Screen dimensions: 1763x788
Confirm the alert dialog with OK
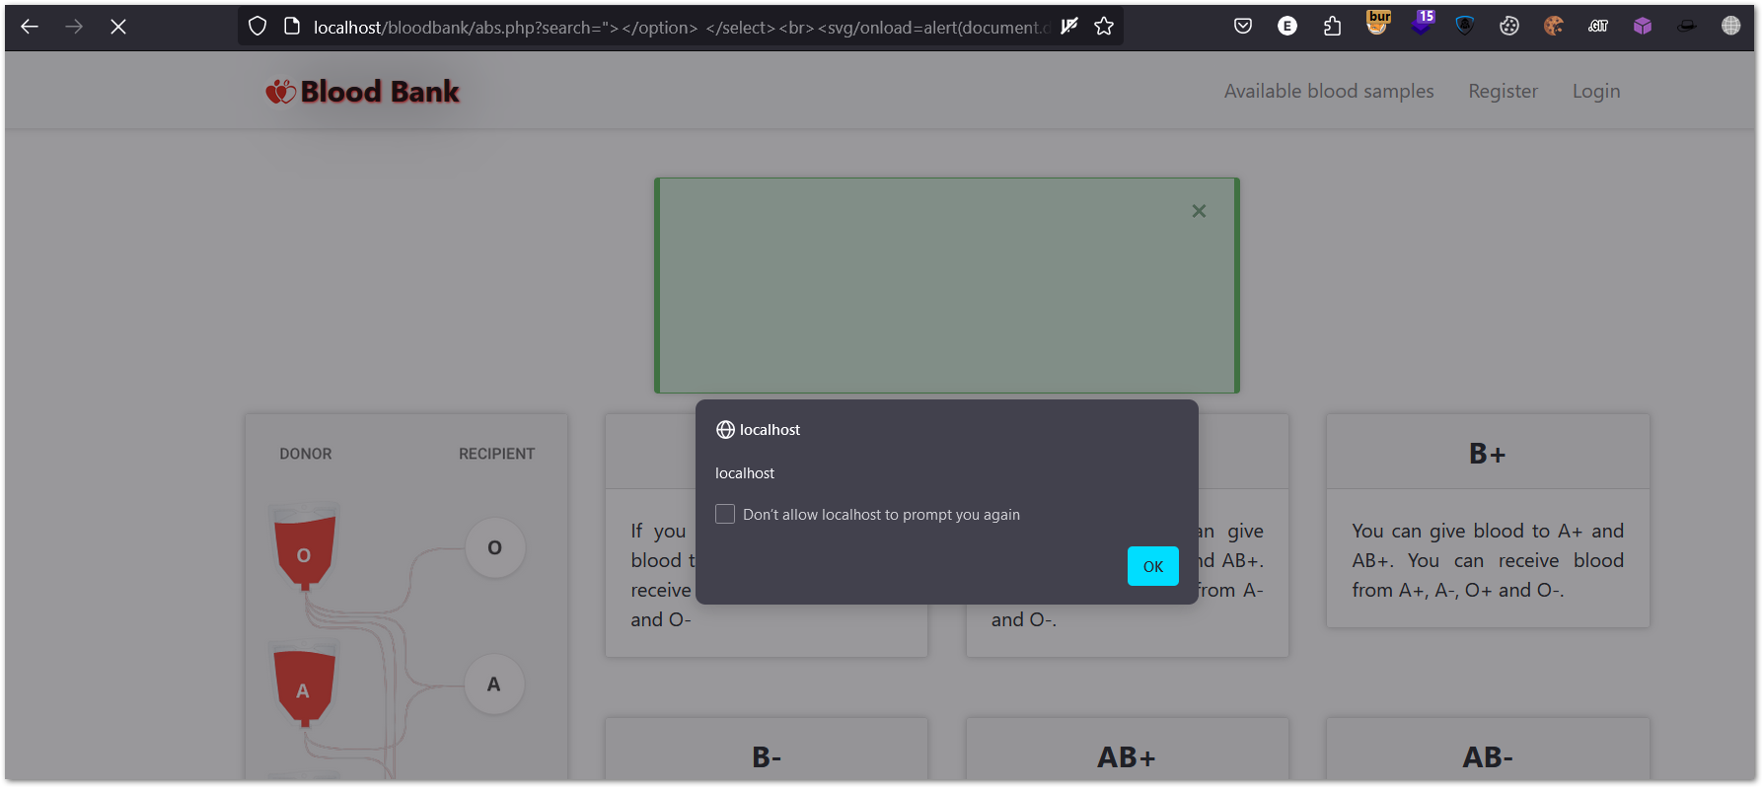coord(1153,566)
